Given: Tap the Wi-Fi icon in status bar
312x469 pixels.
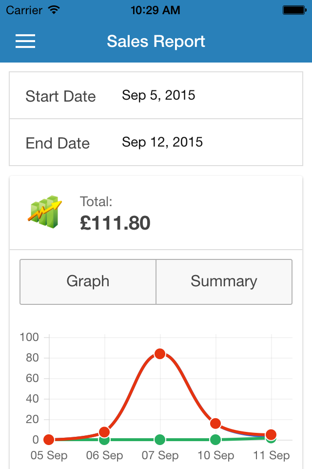Looking at the screenshot, I should pyautogui.click(x=54, y=10).
